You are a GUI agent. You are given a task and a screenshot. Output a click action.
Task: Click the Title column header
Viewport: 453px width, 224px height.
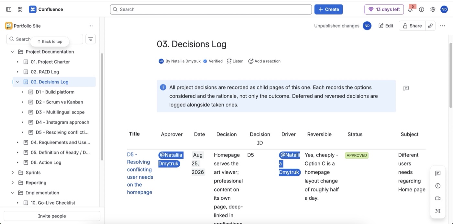point(134,134)
